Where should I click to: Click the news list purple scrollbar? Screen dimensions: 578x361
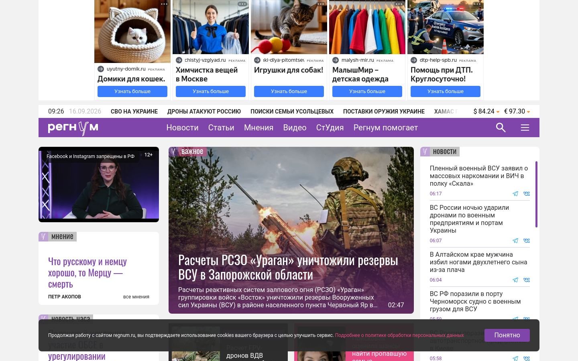tap(536, 194)
